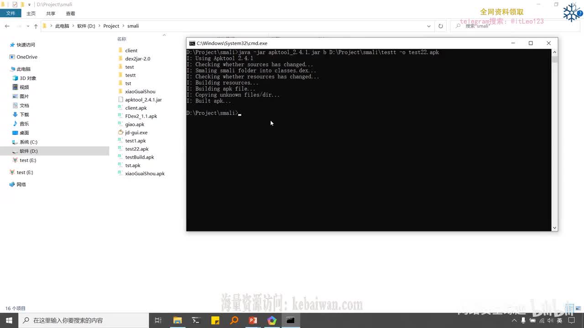Screen dimensions: 584x328
Task: Expand the chevron before 此电脑 in address bar
Action: click(x=51, y=26)
